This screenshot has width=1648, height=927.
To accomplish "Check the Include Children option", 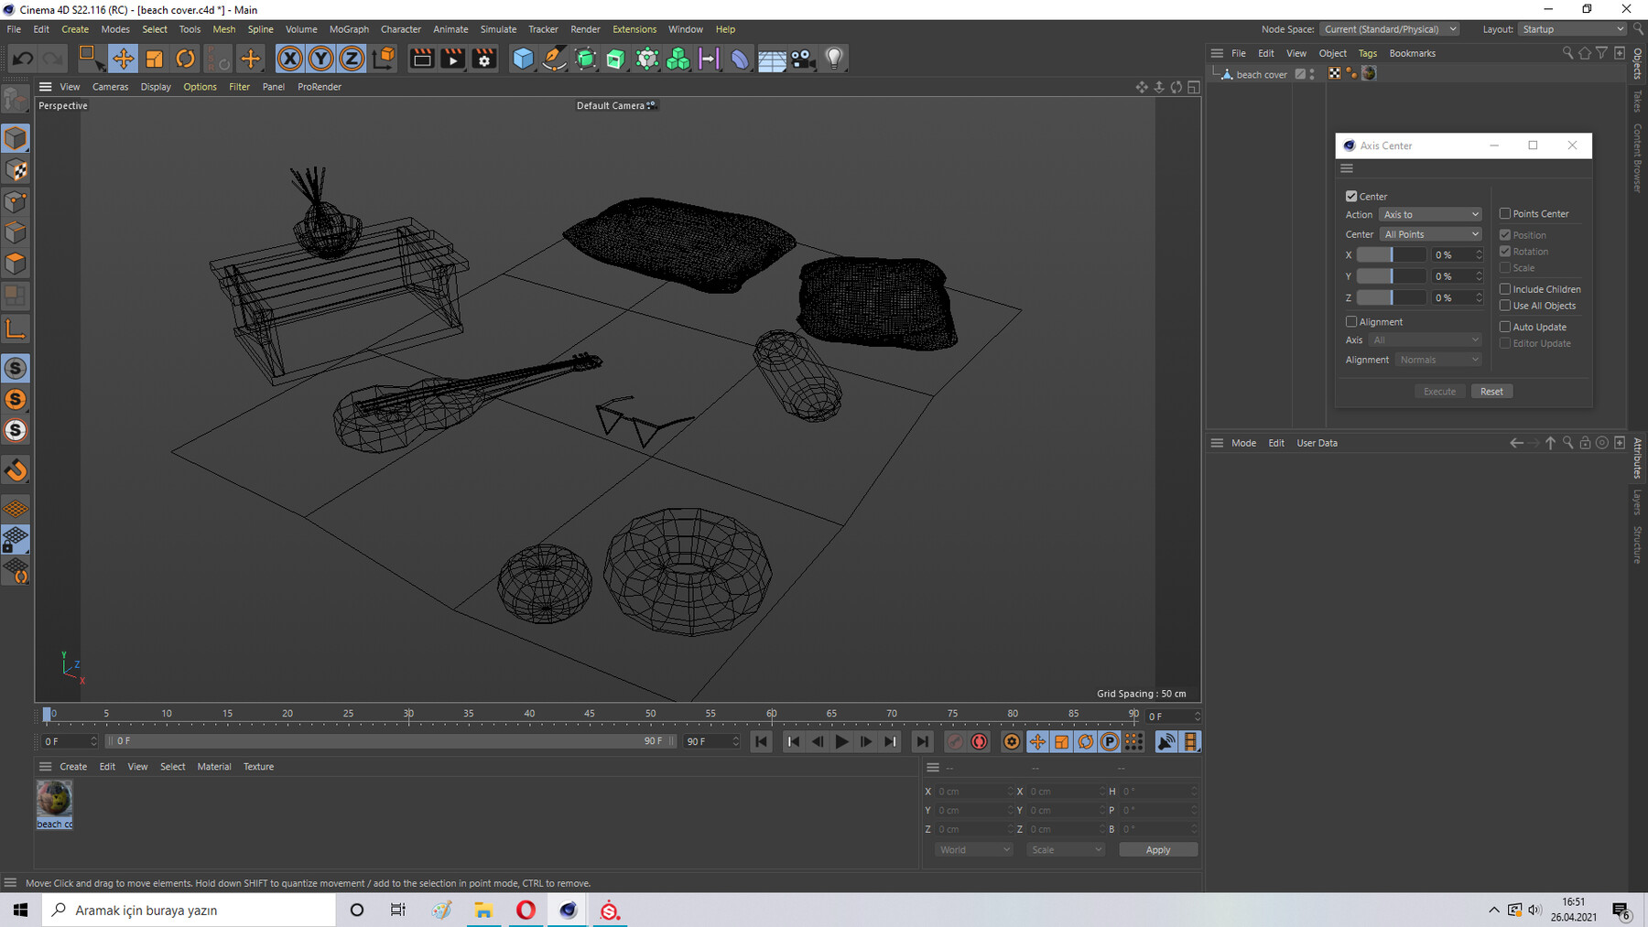I will pyautogui.click(x=1505, y=289).
